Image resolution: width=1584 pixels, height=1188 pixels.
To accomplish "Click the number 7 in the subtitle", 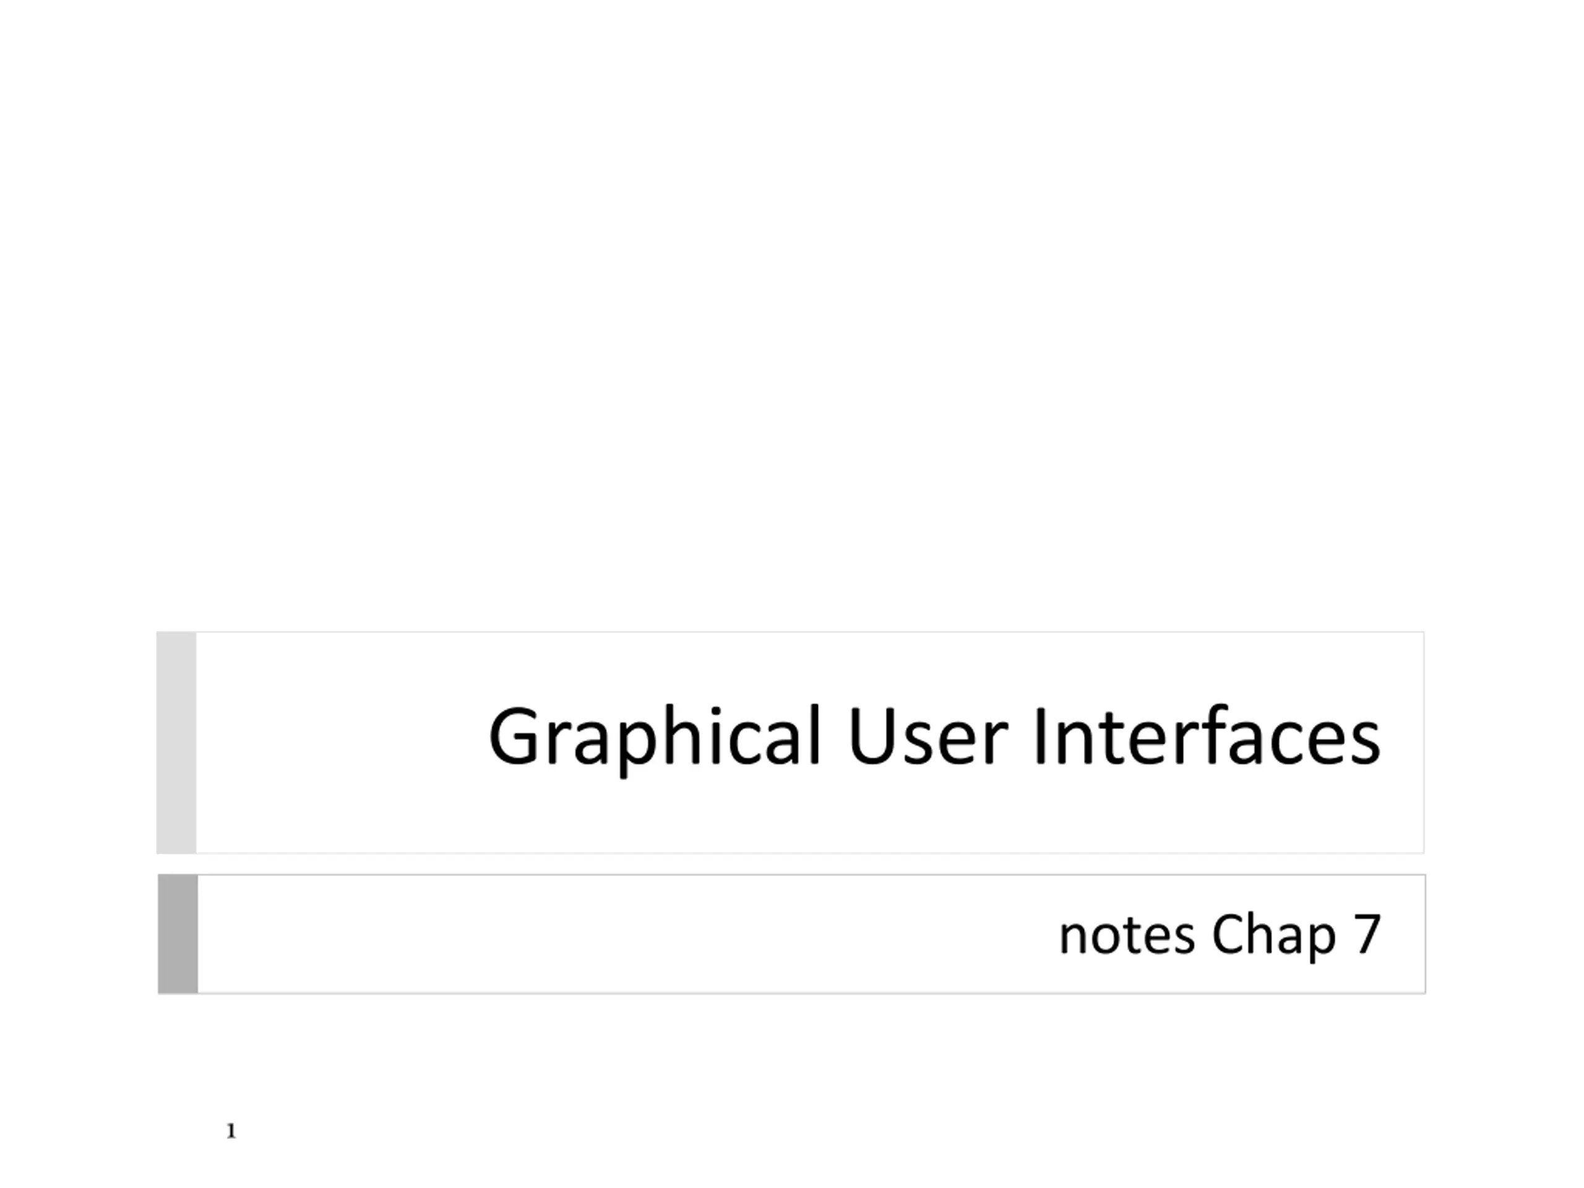I will [1367, 934].
